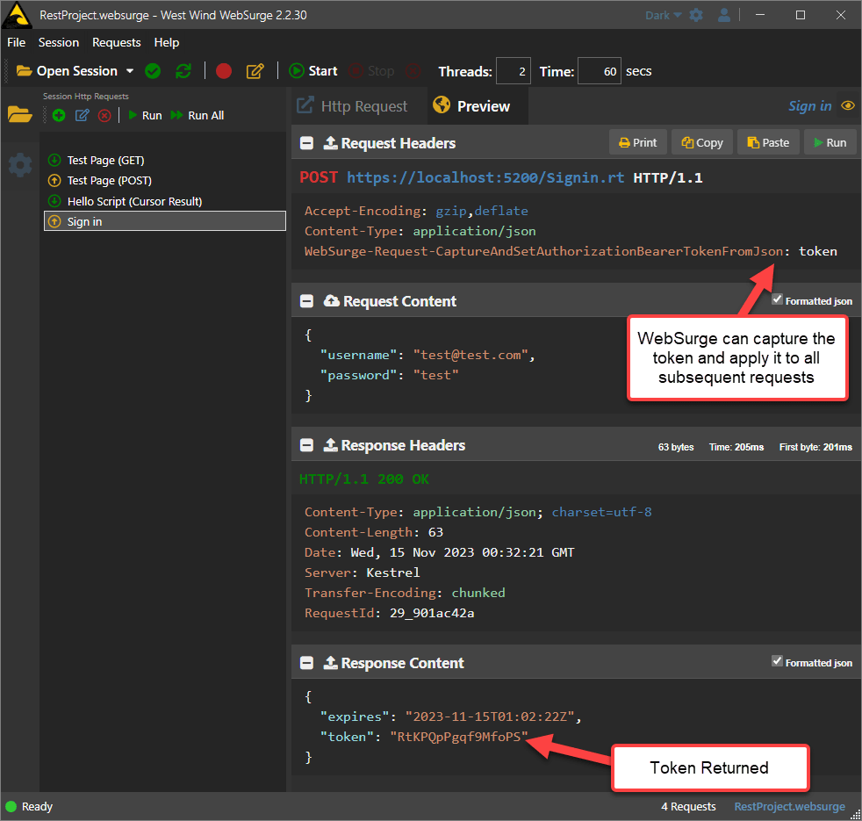862x821 pixels.
Task: Start the load test
Action: [x=313, y=71]
